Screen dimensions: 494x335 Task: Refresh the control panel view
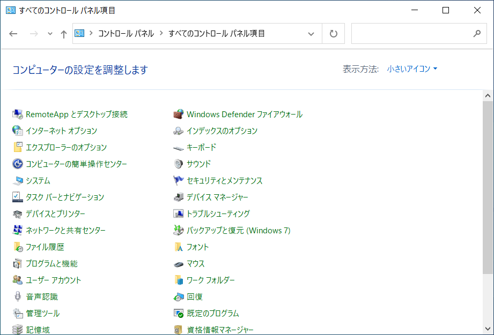point(333,34)
